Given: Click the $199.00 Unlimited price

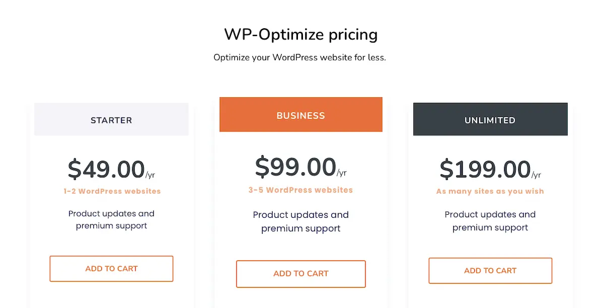Looking at the screenshot, I should click(x=485, y=169).
